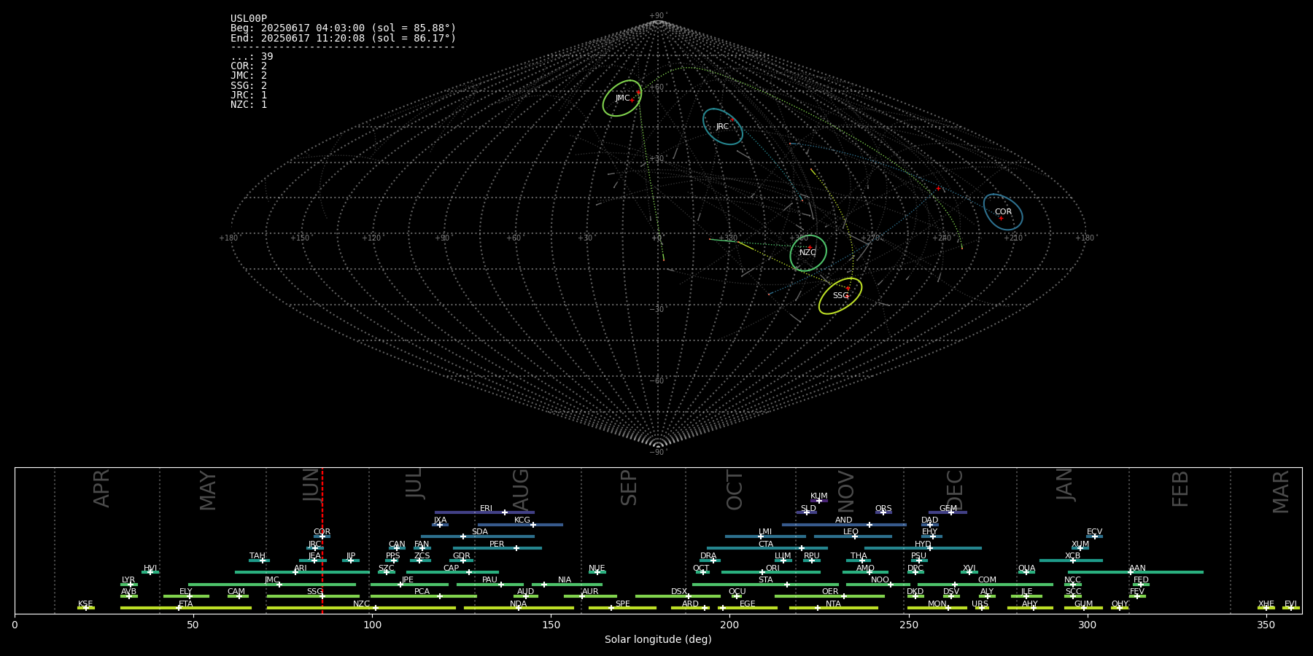Click the HYD shower bar label
The height and width of the screenshot is (656, 1313).
[x=923, y=544]
